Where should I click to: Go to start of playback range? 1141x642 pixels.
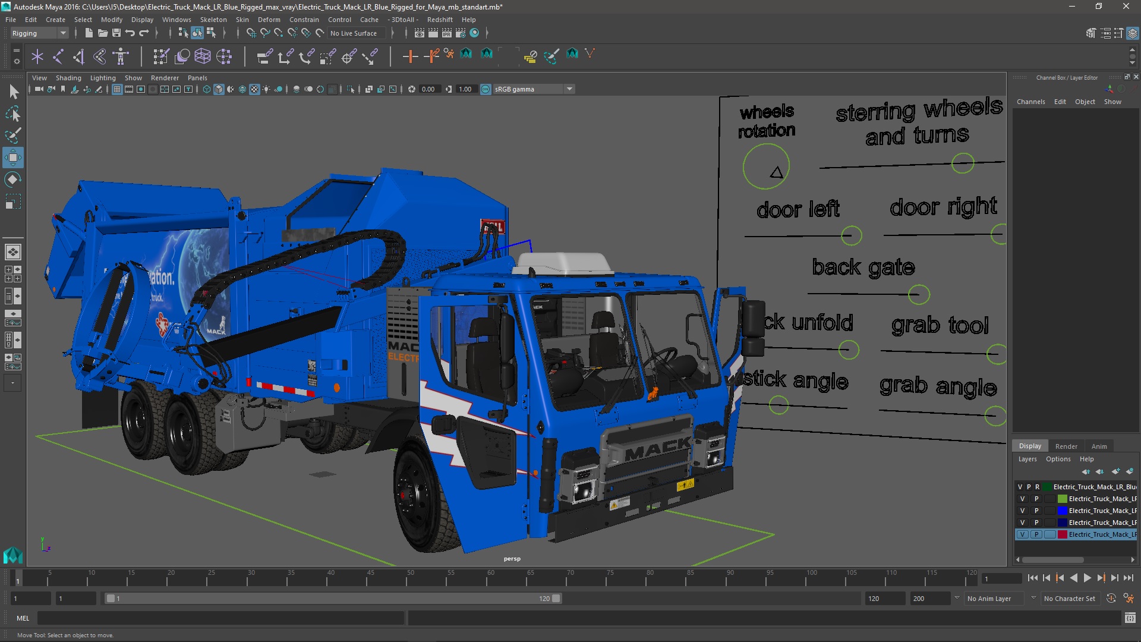point(1033,578)
